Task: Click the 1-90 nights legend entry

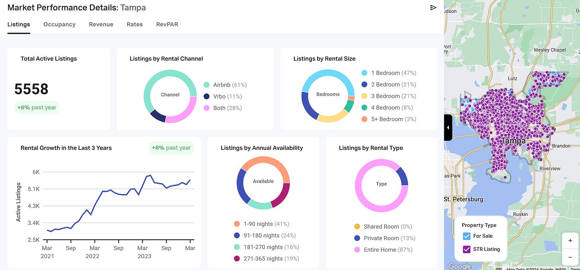Action: [261, 224]
